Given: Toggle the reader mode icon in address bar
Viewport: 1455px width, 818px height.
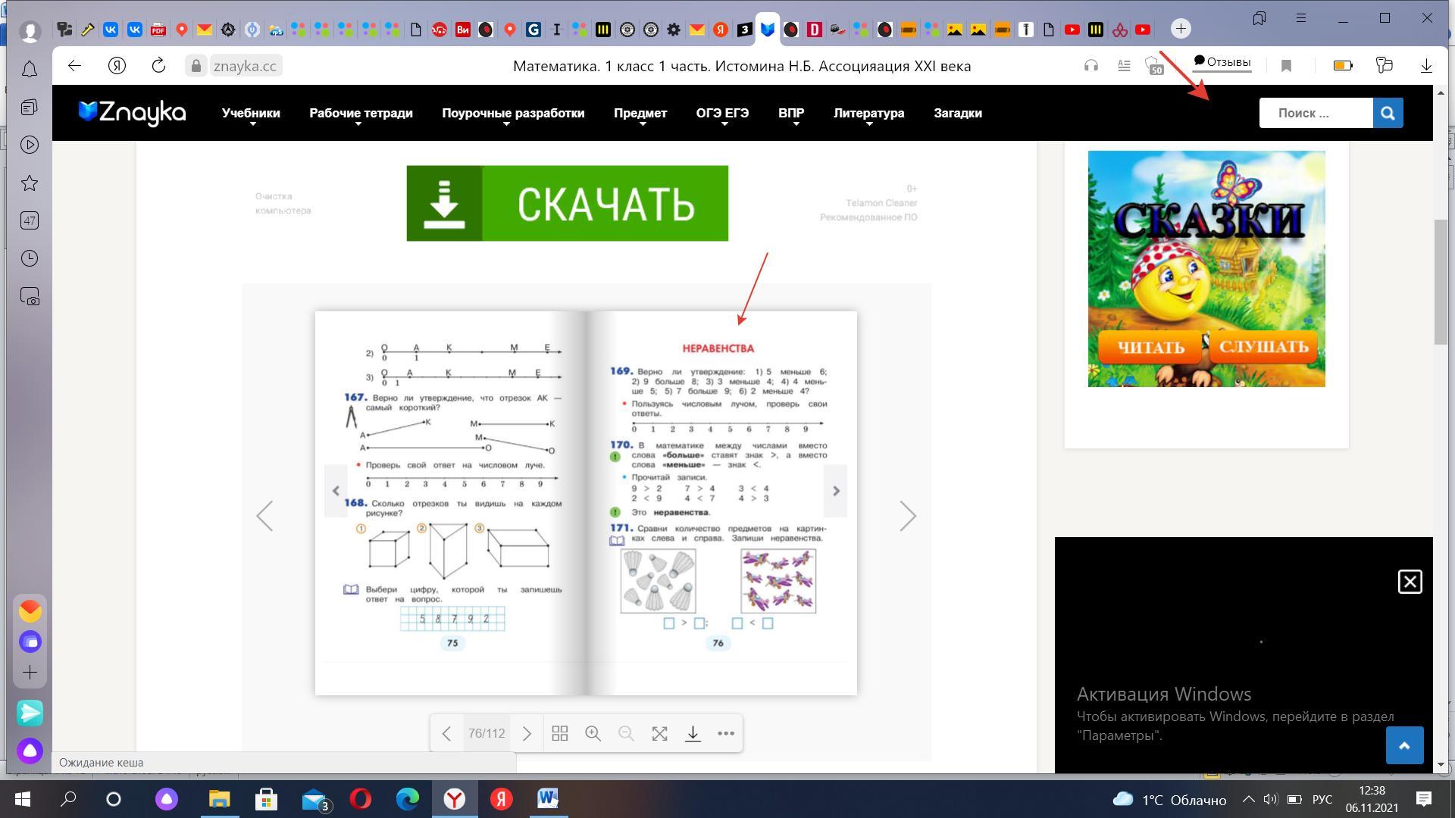Looking at the screenshot, I should [x=1124, y=66].
